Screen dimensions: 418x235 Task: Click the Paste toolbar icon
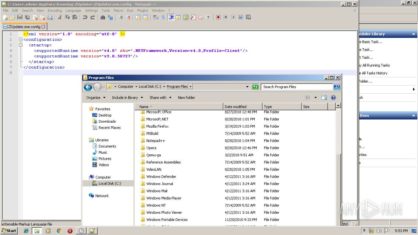point(75,17)
